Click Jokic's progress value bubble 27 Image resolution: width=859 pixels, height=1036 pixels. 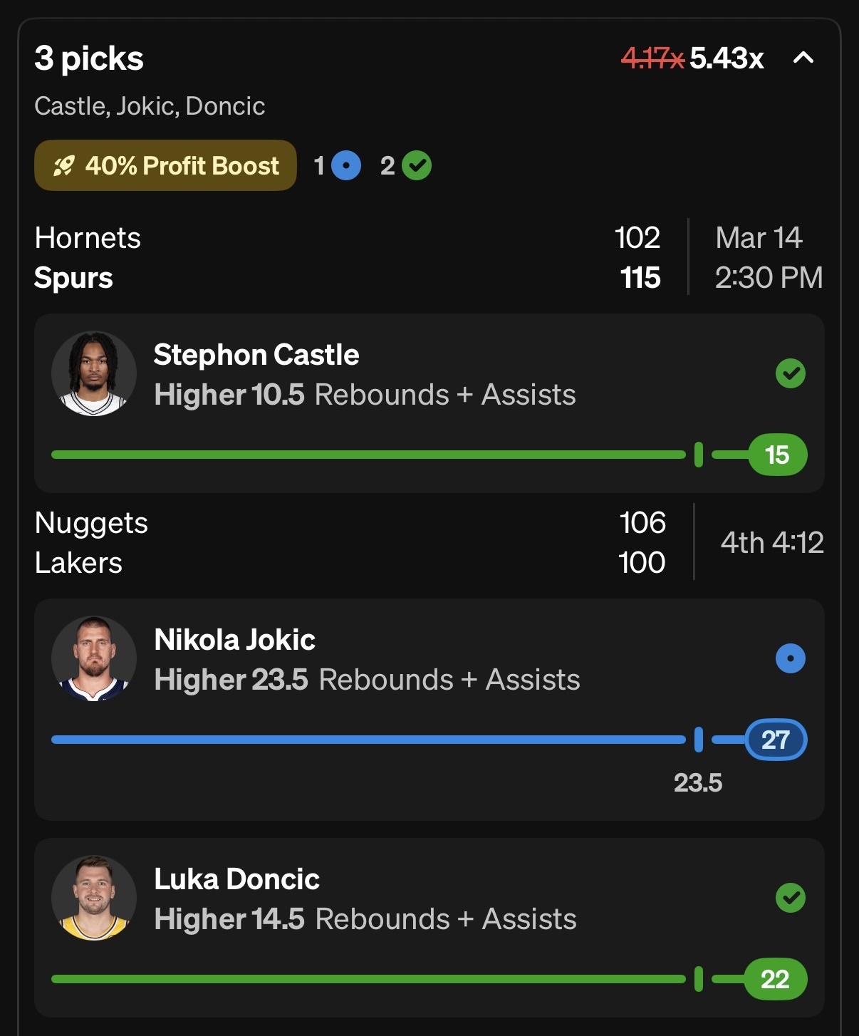tap(776, 740)
